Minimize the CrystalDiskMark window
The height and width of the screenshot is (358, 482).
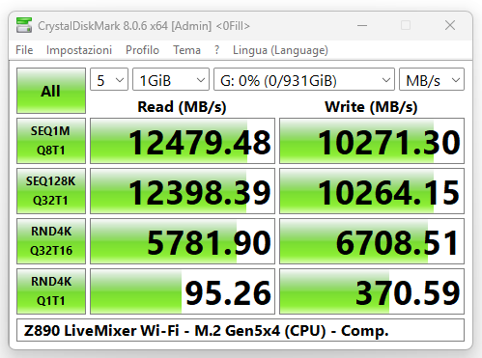362,25
